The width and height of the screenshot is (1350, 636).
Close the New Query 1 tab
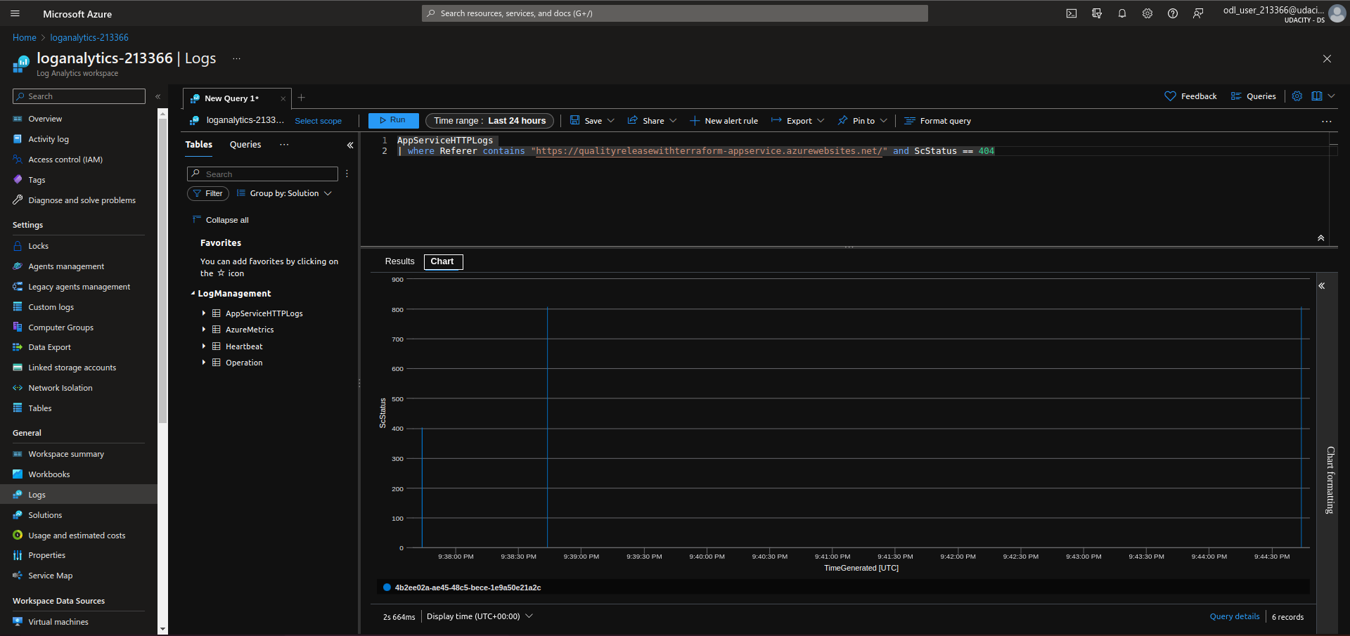click(x=283, y=98)
